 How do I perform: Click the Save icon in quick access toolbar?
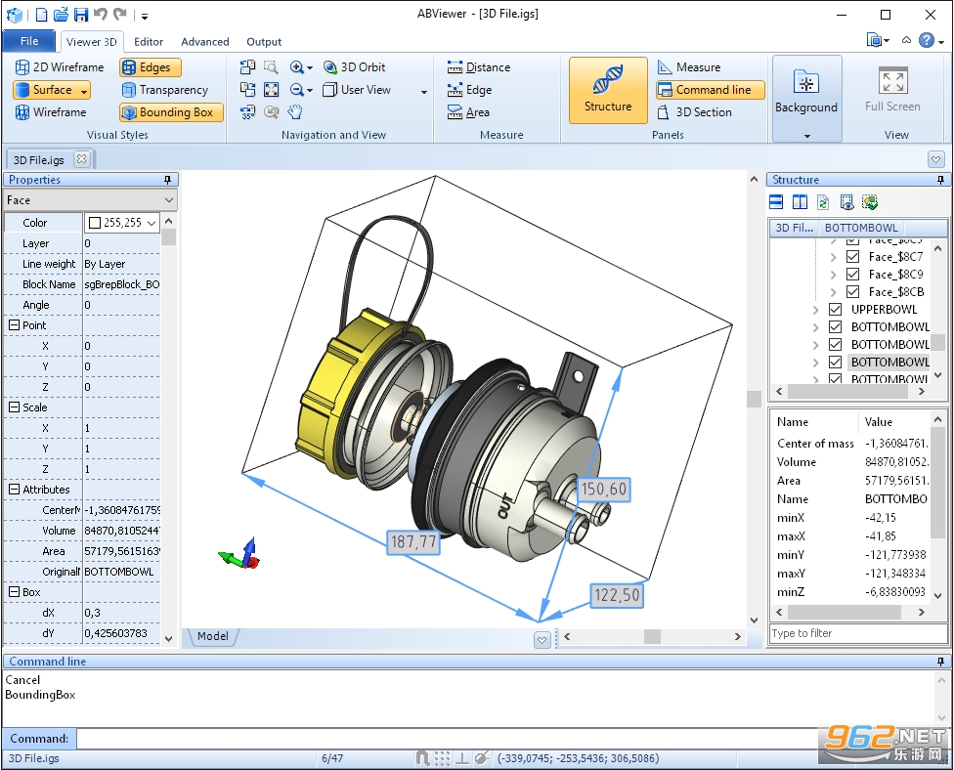pos(80,15)
